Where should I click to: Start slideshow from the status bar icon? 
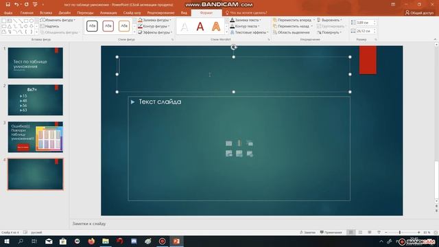pos(379,233)
